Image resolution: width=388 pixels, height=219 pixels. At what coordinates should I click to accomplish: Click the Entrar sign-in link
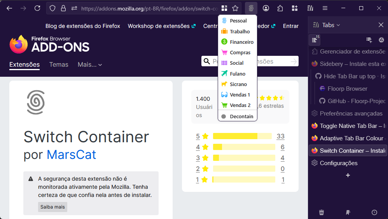click(x=291, y=26)
